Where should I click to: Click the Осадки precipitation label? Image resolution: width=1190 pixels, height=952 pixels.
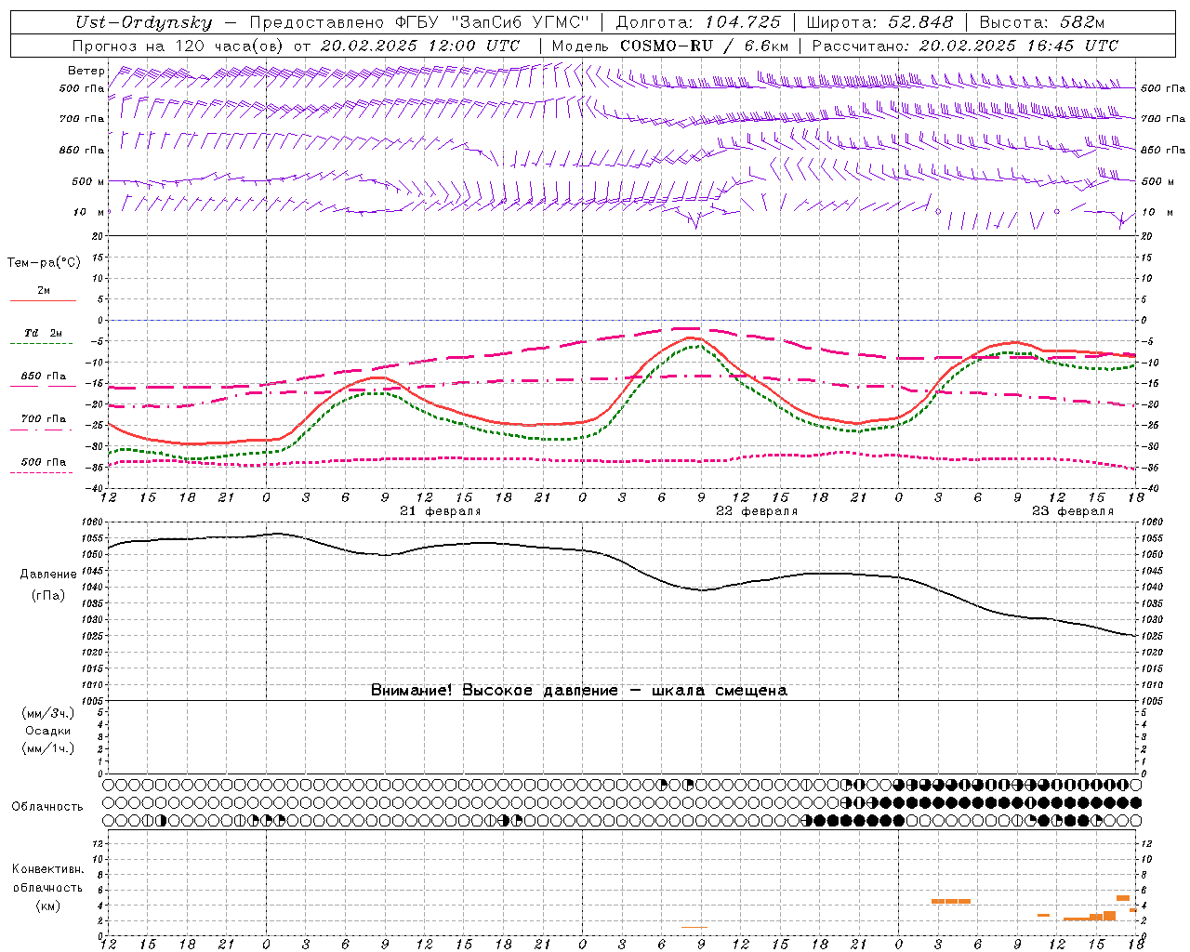pyautogui.click(x=47, y=731)
